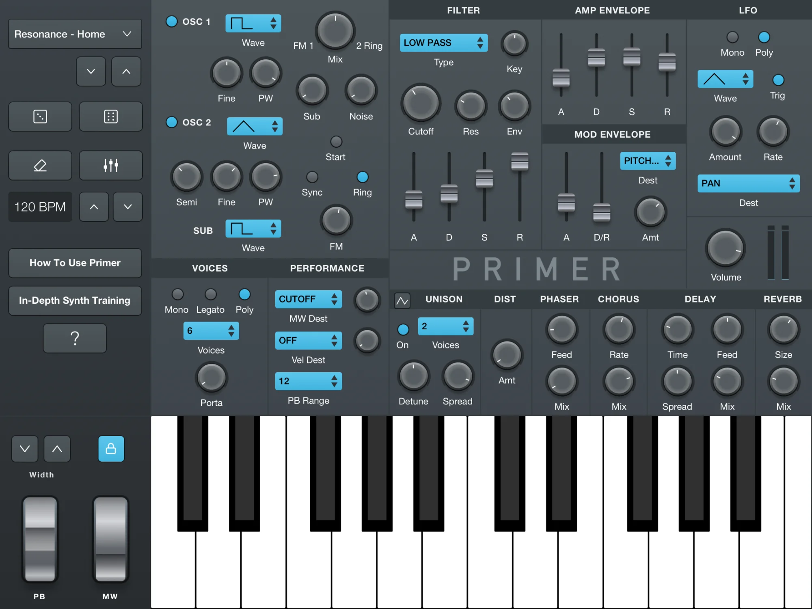
Task: Click the eraser init-patch icon
Action: pos(40,165)
